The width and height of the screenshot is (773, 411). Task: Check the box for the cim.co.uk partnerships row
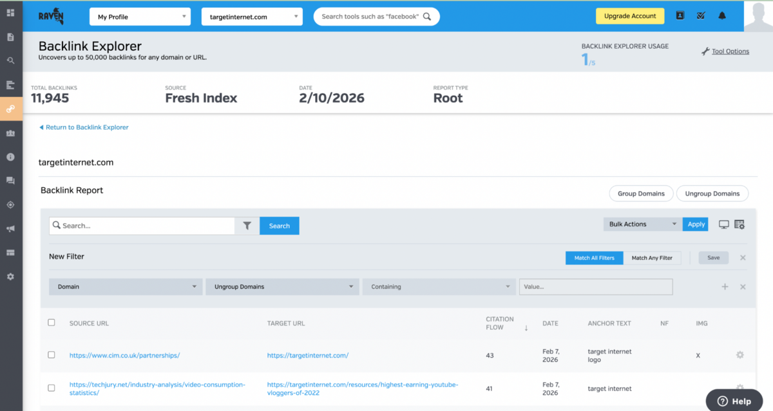pos(52,355)
